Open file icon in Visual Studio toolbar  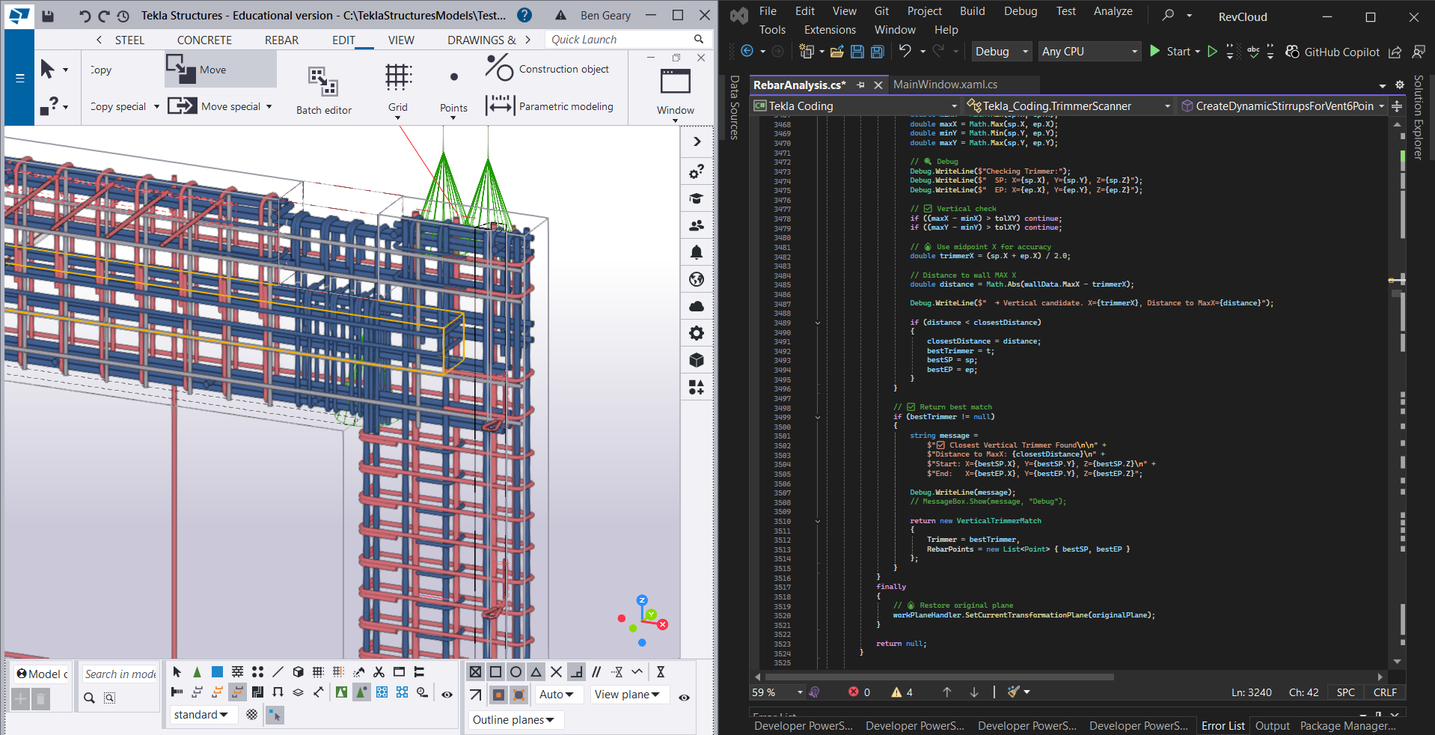836,52
